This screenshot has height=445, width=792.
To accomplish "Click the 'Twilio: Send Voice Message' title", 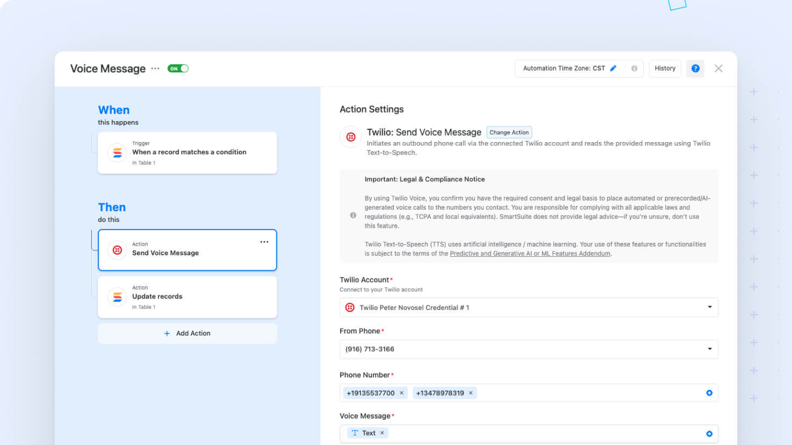I will coord(424,132).
